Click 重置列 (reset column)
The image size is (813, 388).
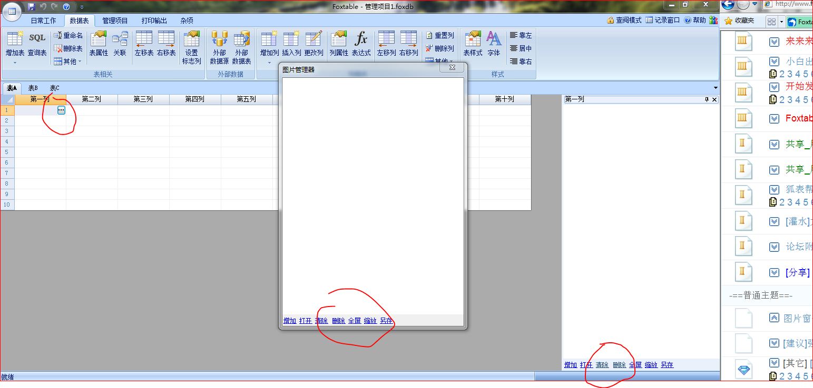coord(440,35)
